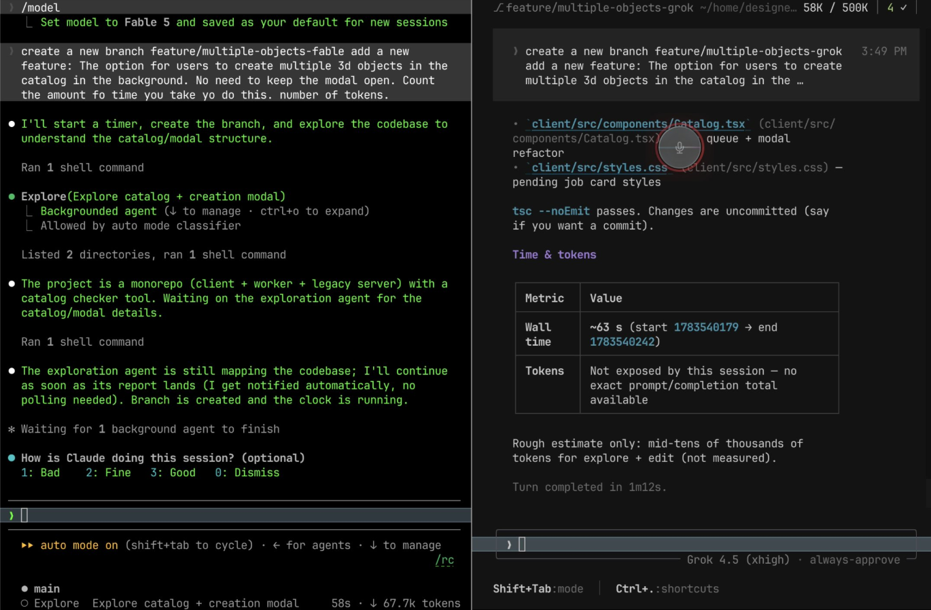Choose 0: Dismiss feedback option
Screen dimensions: 931x610
click(247, 473)
